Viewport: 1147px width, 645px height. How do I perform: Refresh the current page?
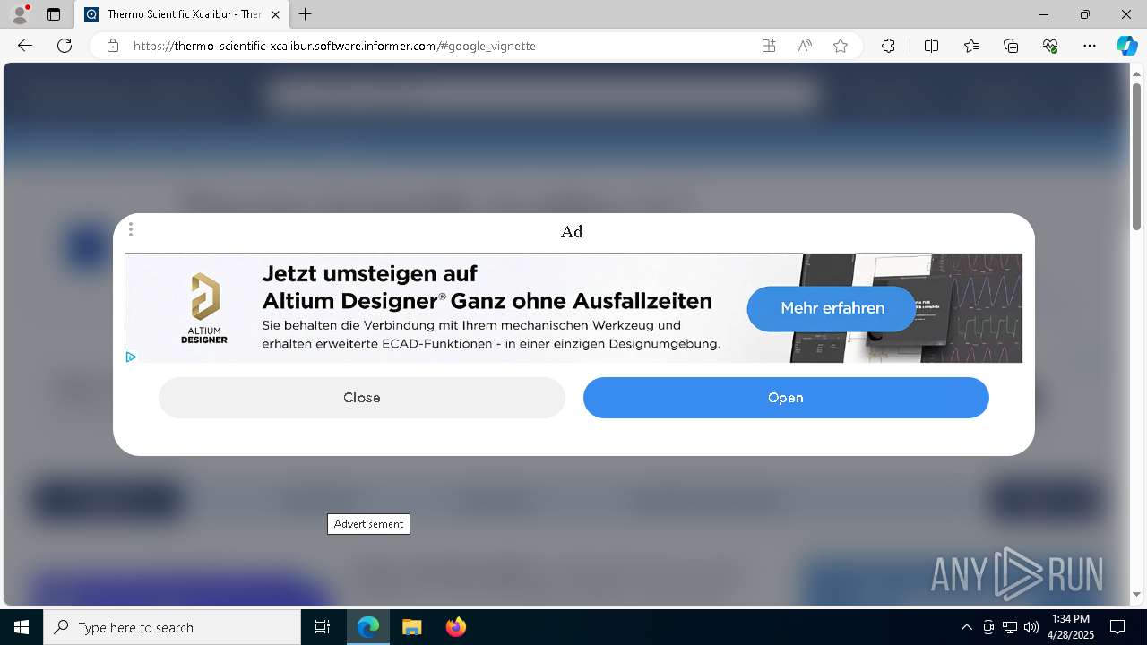pyautogui.click(x=65, y=46)
